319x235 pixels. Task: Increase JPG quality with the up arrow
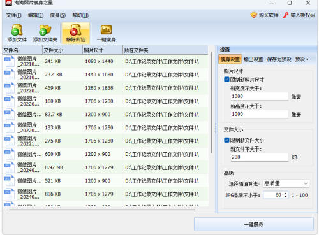click(286, 193)
